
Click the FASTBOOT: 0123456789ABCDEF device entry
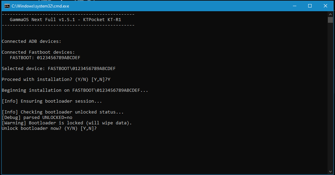click(x=45, y=58)
